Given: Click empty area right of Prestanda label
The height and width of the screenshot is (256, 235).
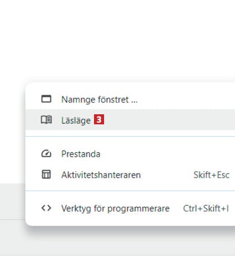Looking at the screenshot, I should 168,154.
